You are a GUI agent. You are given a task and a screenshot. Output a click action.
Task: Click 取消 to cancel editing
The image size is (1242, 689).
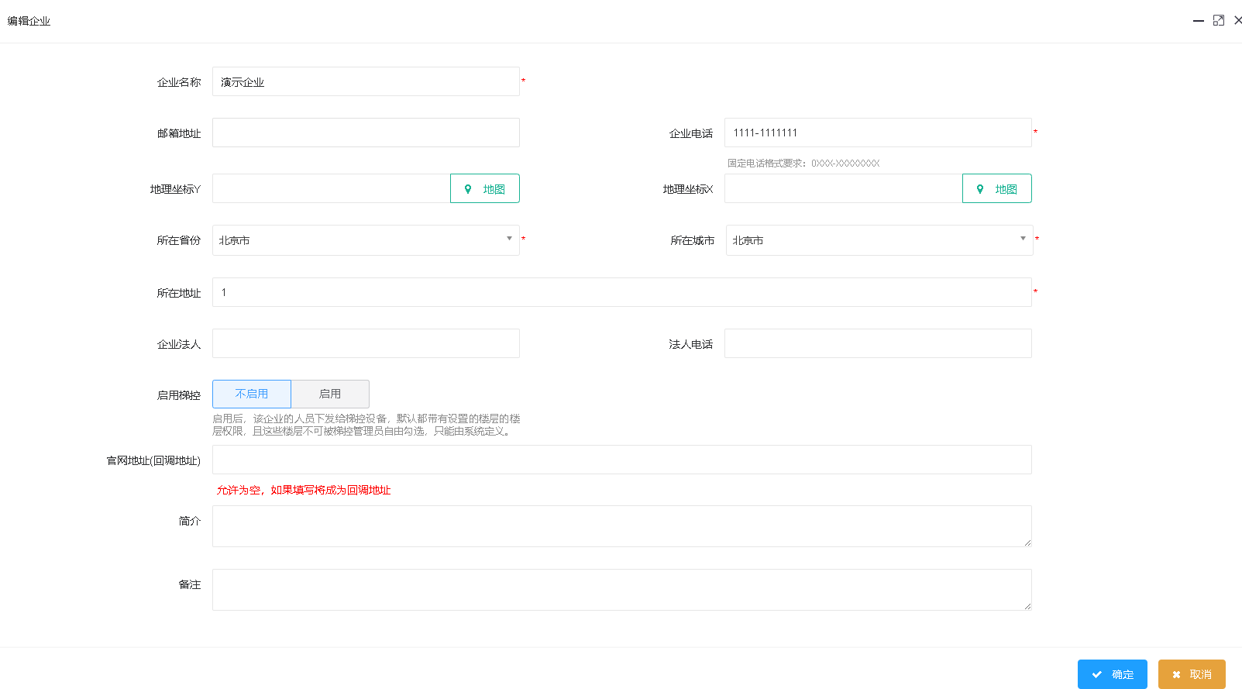point(1192,674)
